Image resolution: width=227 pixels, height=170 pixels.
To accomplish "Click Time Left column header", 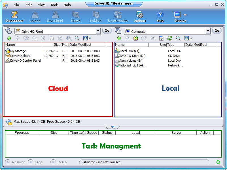I will 77,133.
